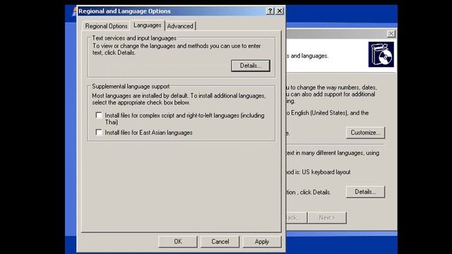Click Next in the setup wizard
This screenshot has height=254, width=452.
[327, 218]
